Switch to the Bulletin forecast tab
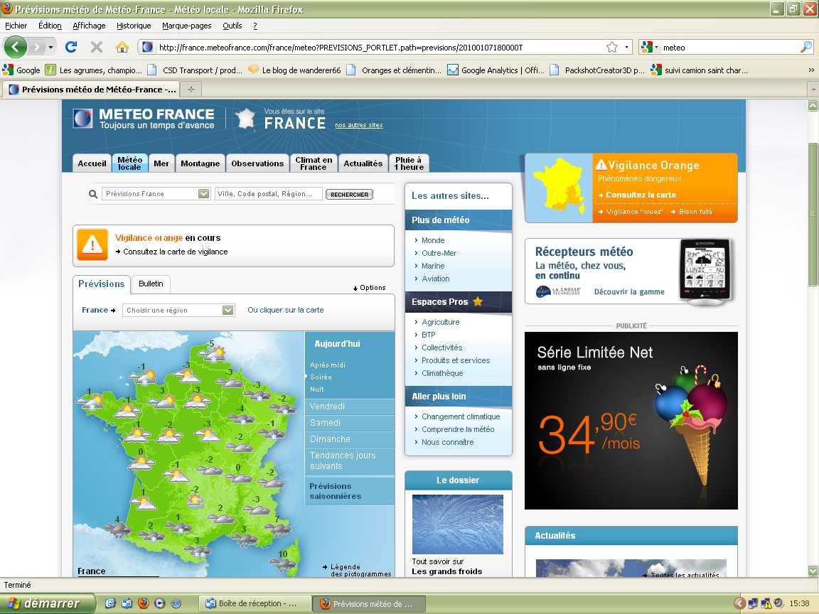Image resolution: width=819 pixels, height=614 pixels. (151, 284)
